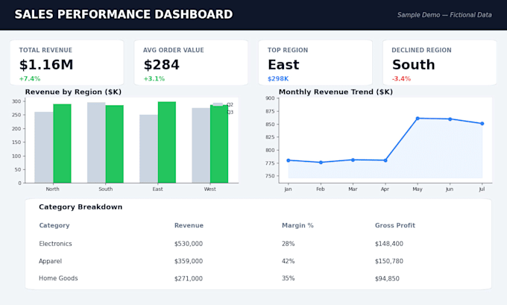Click the DECLINED REGION card label
Image resolution: width=507 pixels, height=305 pixels.
coord(422,50)
